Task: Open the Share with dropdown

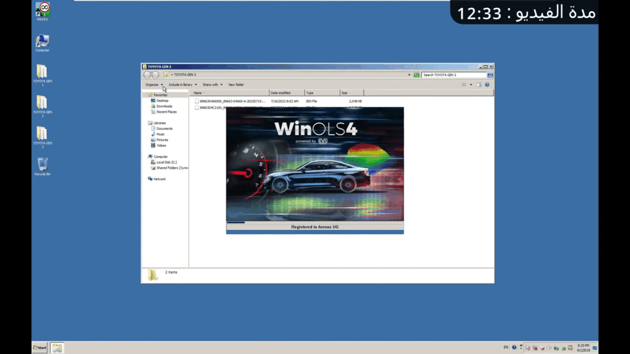Action: pyautogui.click(x=212, y=85)
